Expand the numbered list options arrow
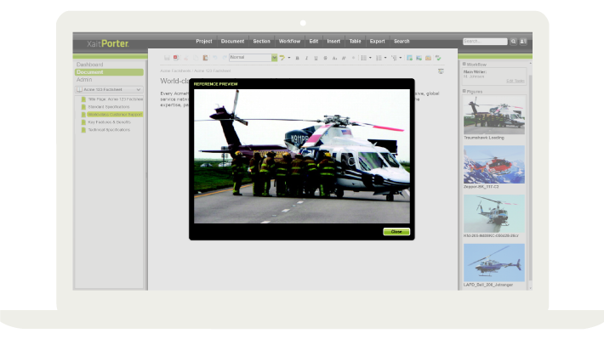604x339 pixels. (x=385, y=58)
